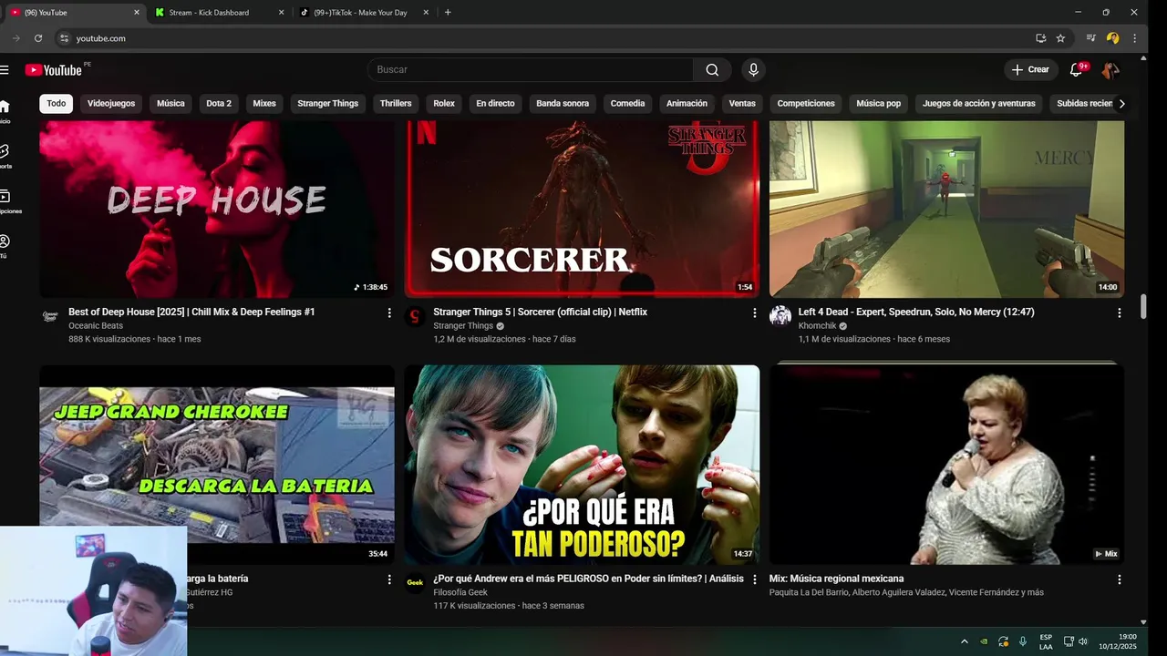This screenshot has width=1167, height=656.
Task: View site information icon in the address bar
Action: pos(64,38)
